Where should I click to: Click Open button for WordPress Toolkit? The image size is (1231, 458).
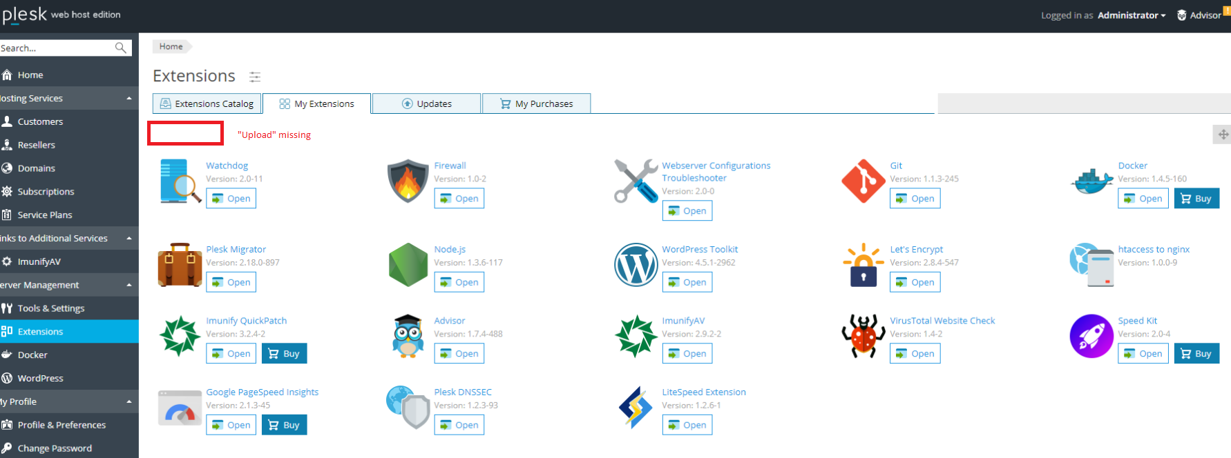[687, 282]
